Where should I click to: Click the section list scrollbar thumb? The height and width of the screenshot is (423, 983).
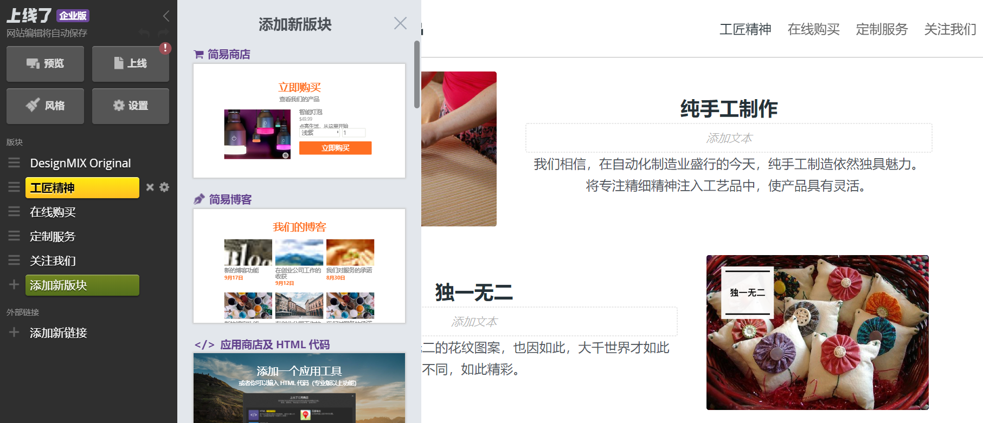pos(417,74)
